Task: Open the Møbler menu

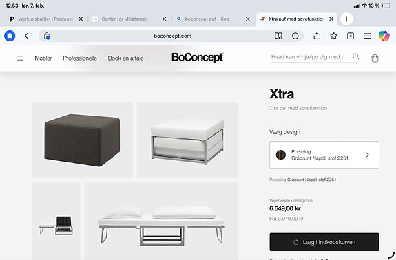Action: [x=43, y=58]
